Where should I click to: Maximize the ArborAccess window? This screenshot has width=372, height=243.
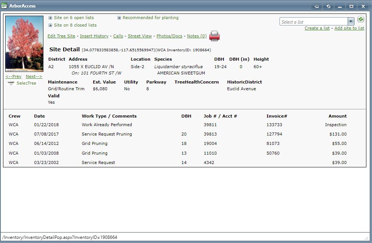(x=351, y=6)
